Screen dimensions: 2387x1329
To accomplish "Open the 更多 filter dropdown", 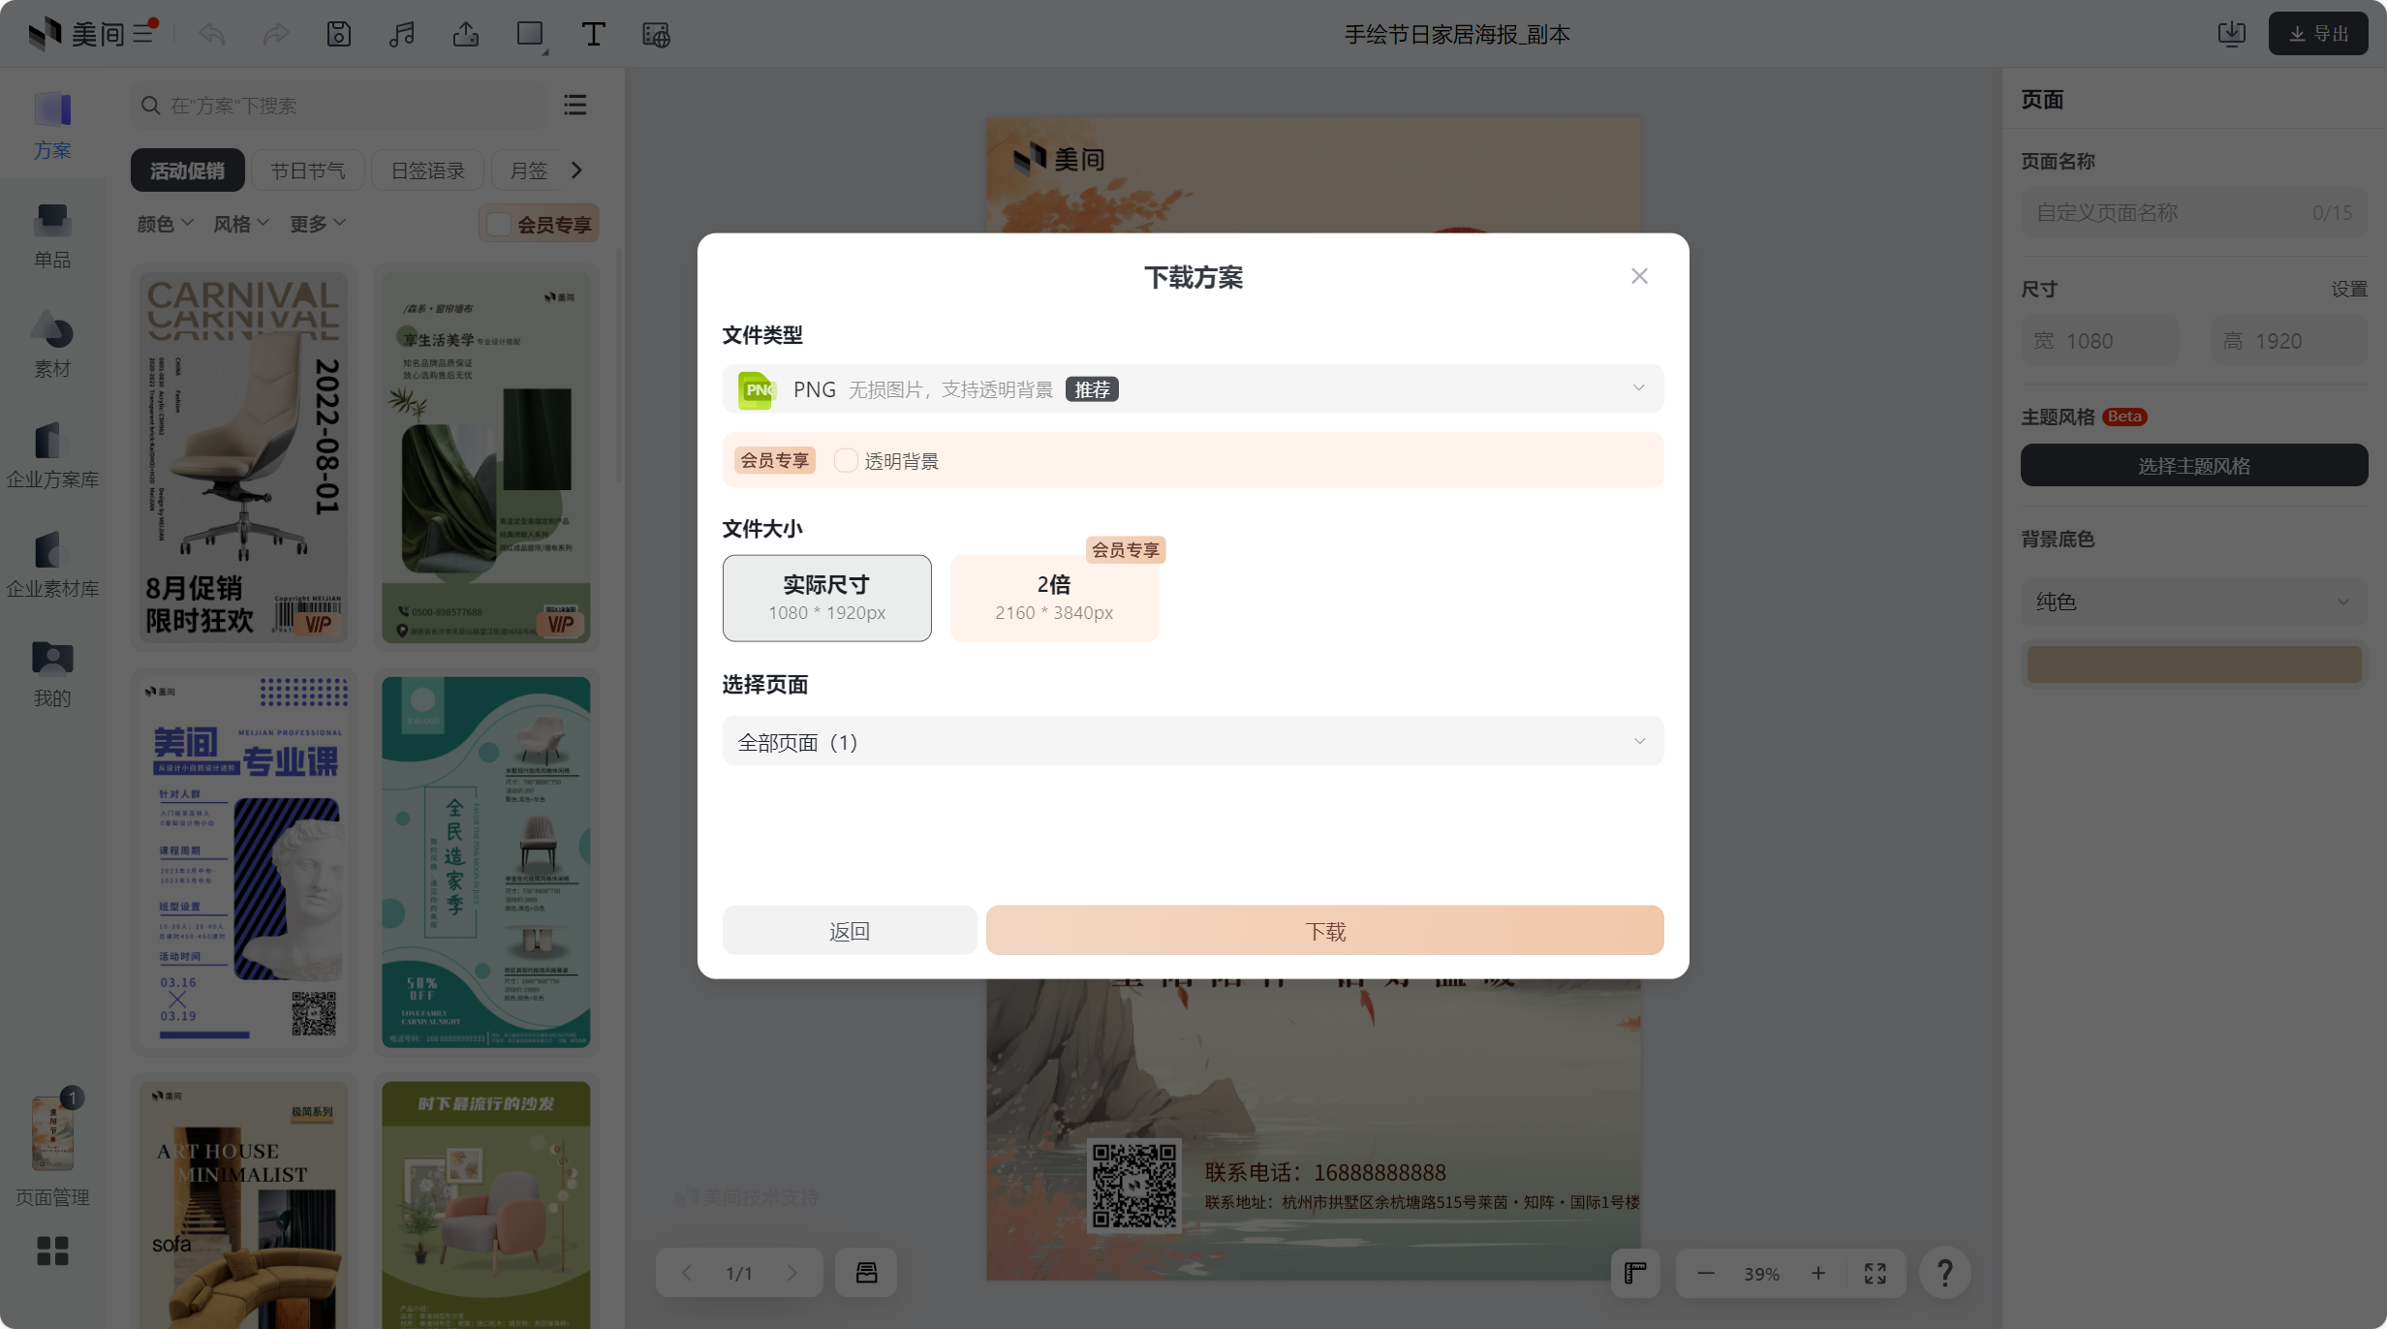I will (318, 224).
